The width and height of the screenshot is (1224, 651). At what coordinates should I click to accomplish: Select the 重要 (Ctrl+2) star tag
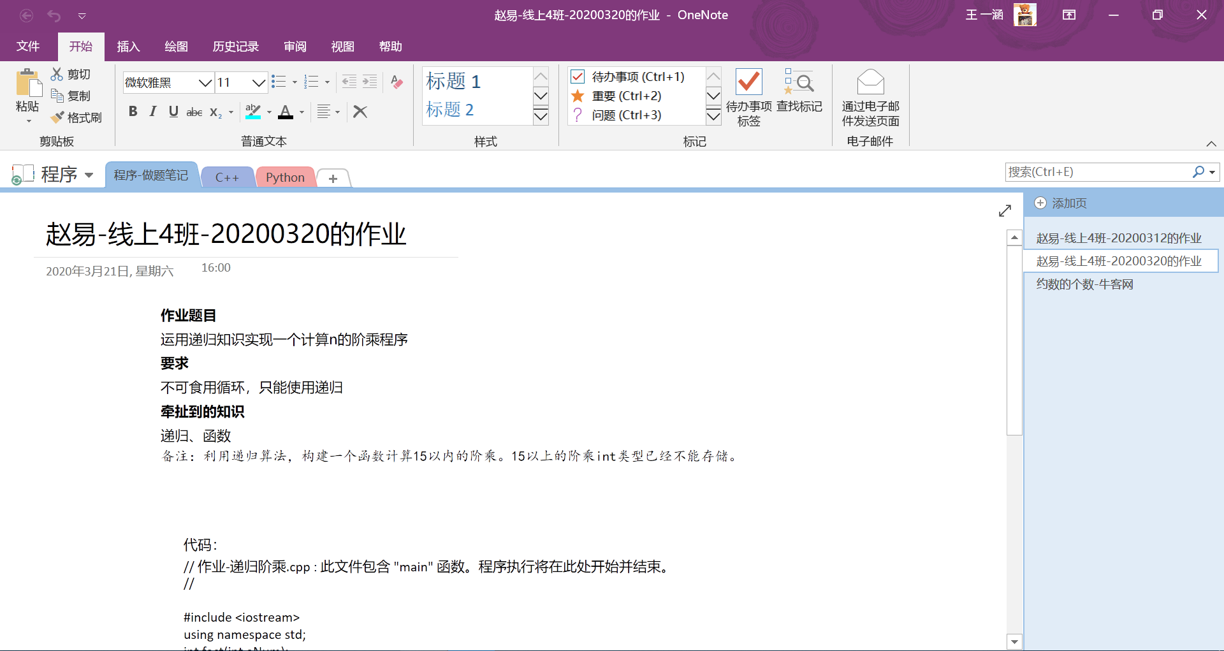[617, 96]
